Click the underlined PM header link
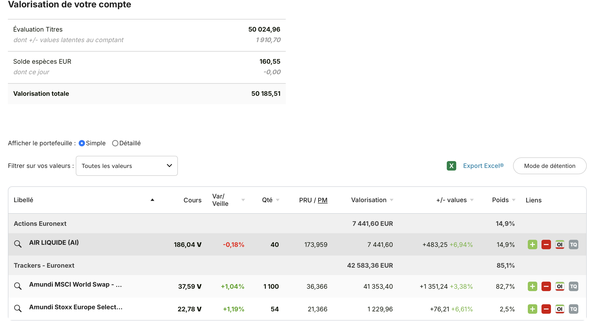This screenshot has height=329, width=592. tap(322, 200)
